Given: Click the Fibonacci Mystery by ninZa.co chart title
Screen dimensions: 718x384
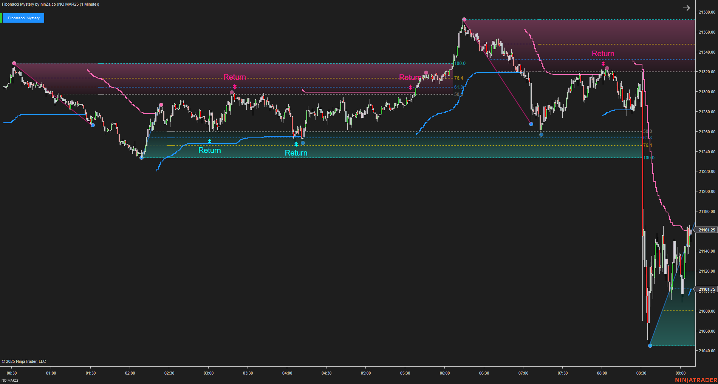Looking at the screenshot, I should (x=49, y=4).
